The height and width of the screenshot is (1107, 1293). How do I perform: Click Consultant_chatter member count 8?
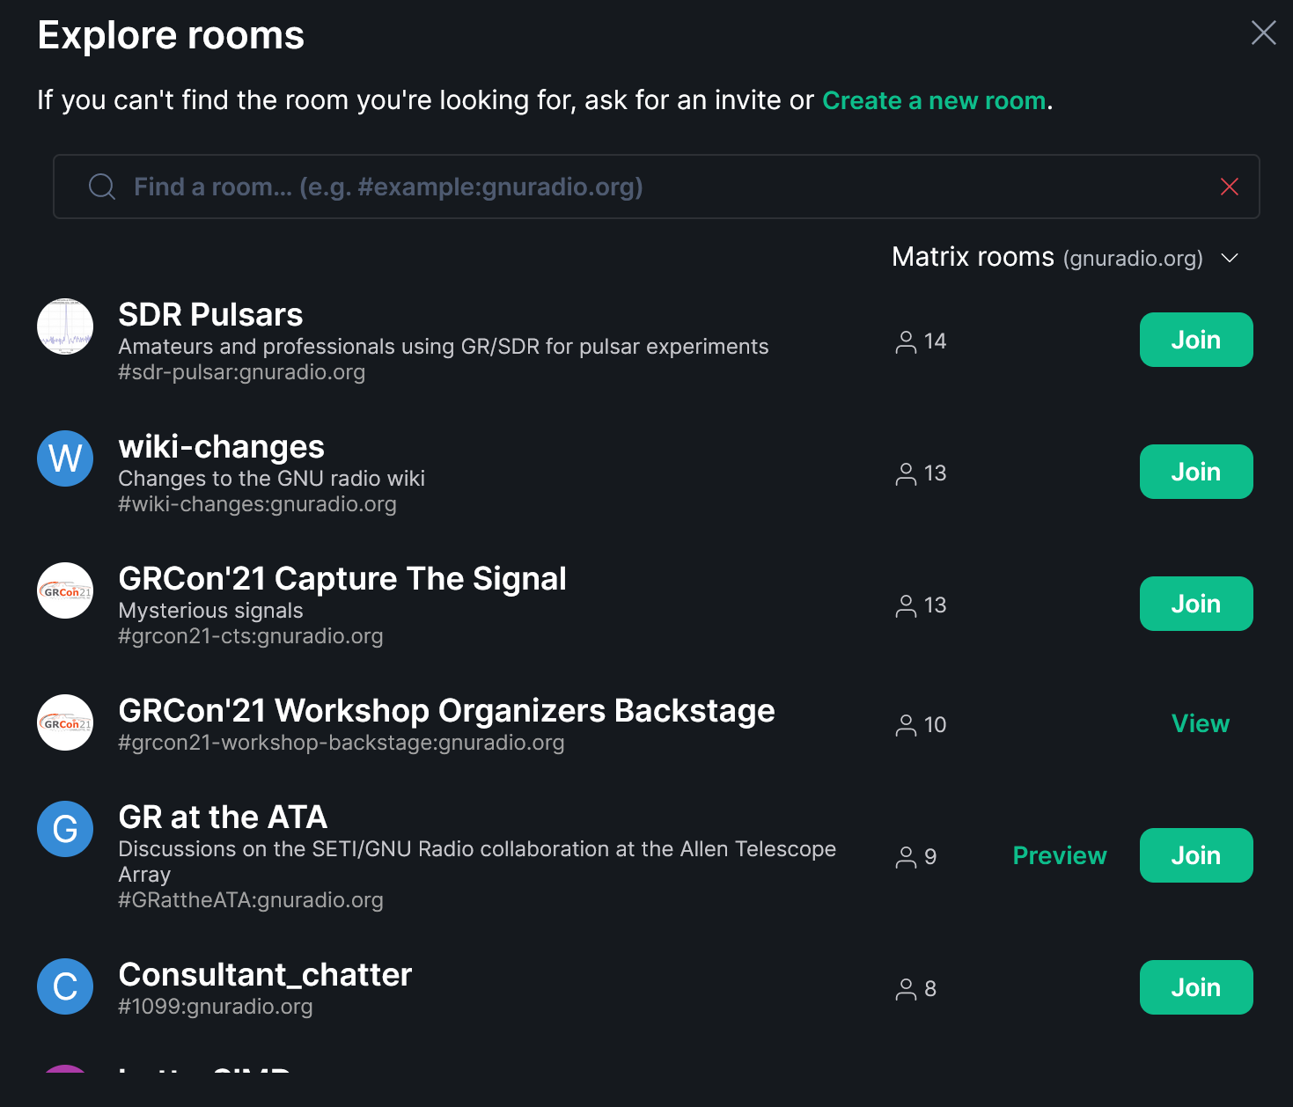(x=915, y=989)
